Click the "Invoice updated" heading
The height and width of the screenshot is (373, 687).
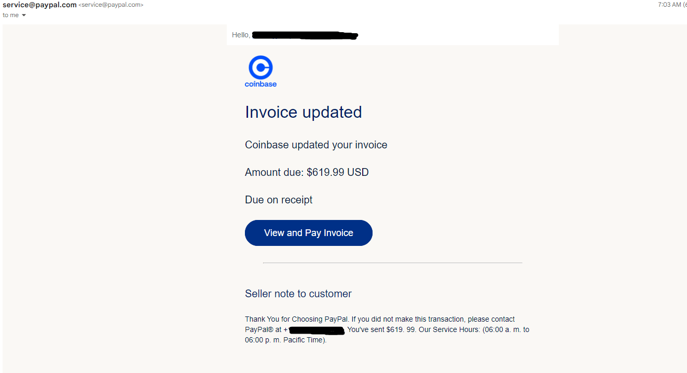click(303, 112)
